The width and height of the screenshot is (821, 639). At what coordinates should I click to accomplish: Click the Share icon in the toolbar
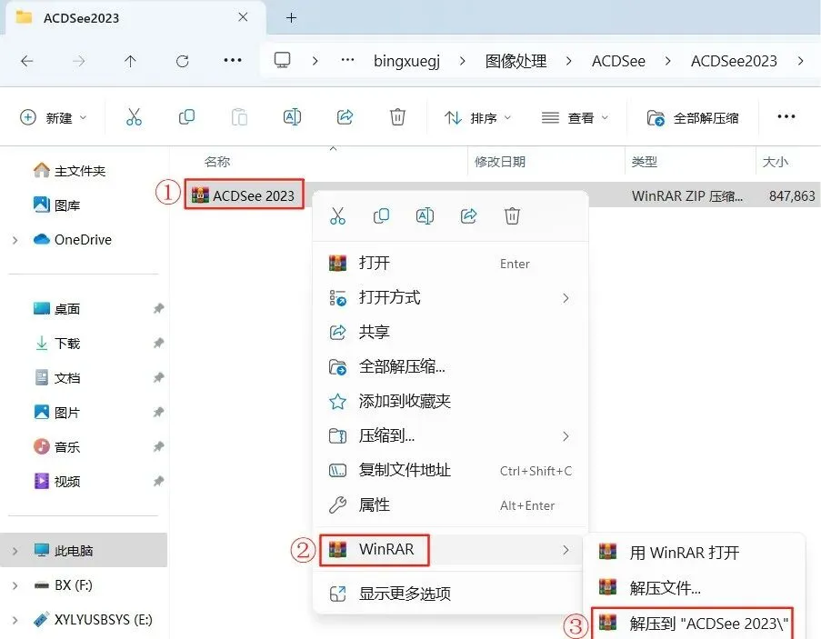pos(345,116)
